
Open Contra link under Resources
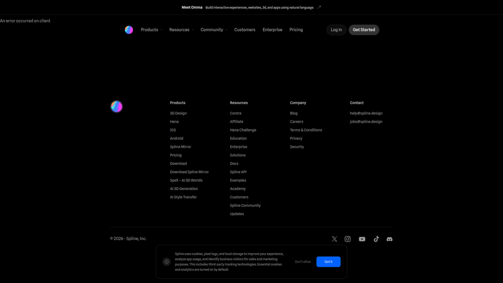[x=235, y=113]
